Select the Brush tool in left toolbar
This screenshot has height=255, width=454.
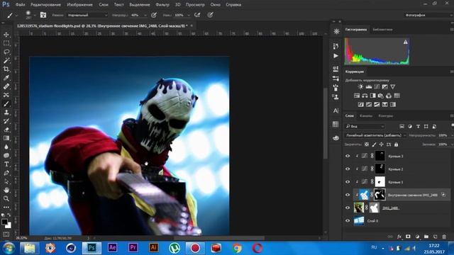(x=6, y=104)
